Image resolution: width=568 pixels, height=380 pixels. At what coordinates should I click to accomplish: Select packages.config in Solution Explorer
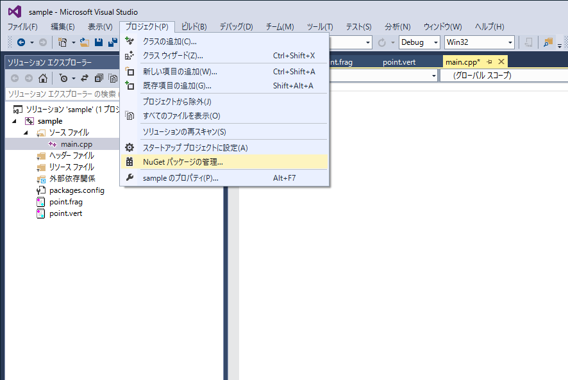point(76,190)
